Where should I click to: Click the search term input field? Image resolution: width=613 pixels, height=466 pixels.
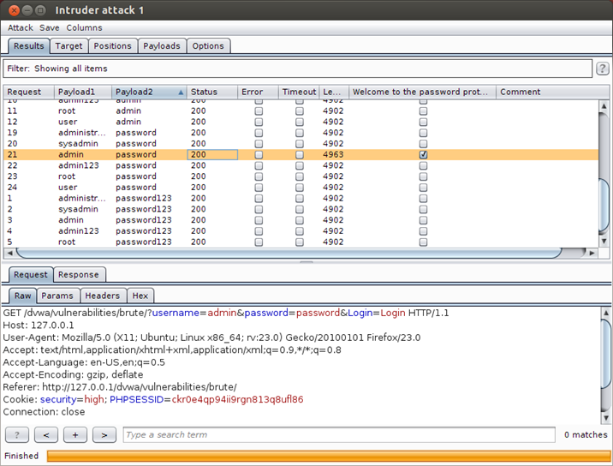(x=339, y=434)
